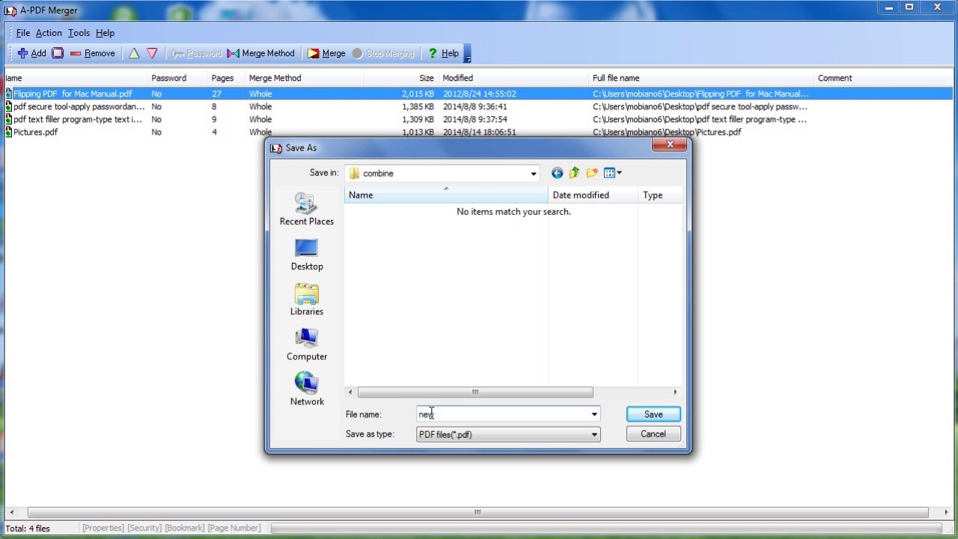Sort file list by Password column
958x539 pixels.
pyautogui.click(x=178, y=78)
